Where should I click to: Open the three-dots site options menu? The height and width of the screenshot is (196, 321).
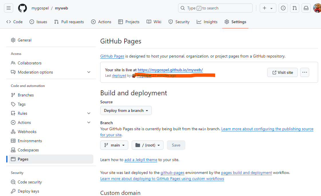[305, 72]
